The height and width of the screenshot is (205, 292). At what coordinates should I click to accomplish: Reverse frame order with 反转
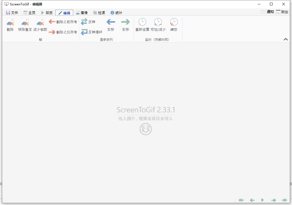(x=88, y=22)
